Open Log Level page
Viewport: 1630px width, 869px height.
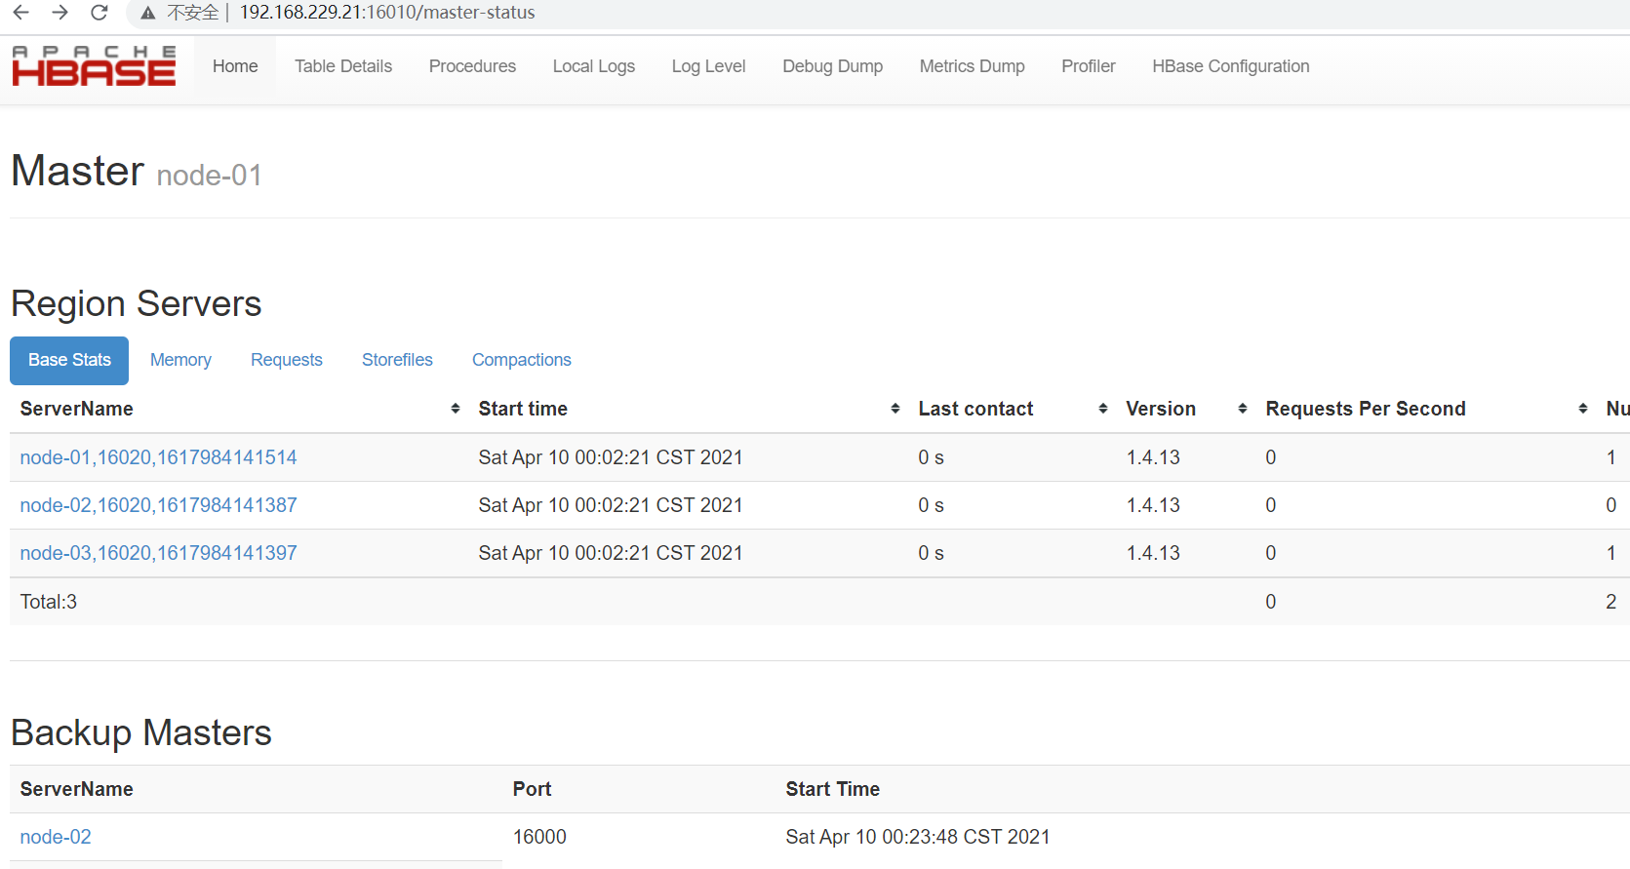[708, 66]
